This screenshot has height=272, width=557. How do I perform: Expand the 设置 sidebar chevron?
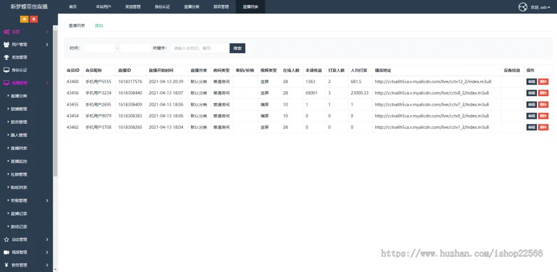(47, 32)
